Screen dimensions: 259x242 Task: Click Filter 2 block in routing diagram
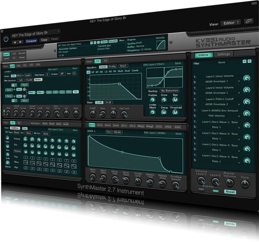click(40, 93)
